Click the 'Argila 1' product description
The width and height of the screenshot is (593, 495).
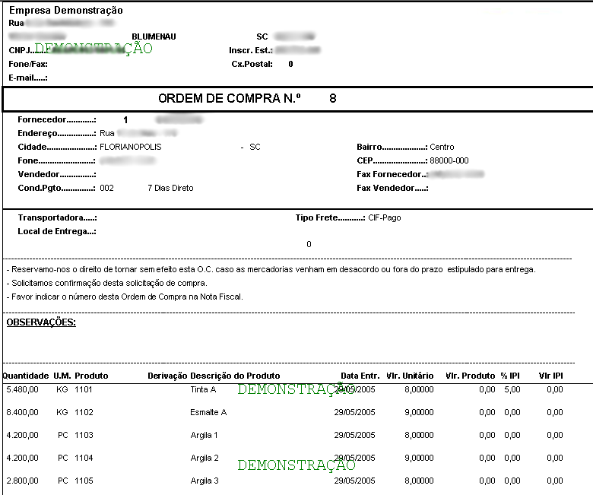tap(205, 435)
